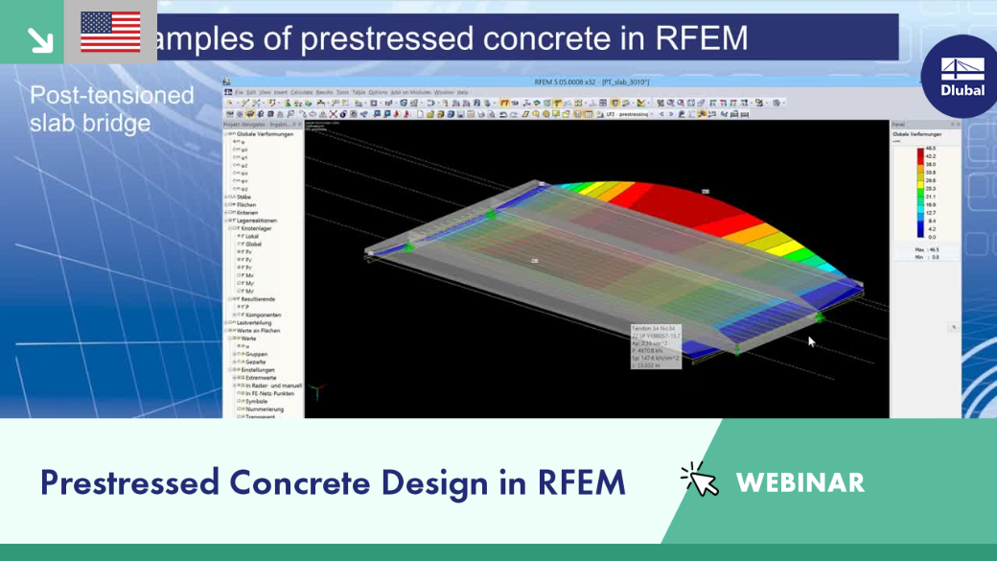Click the Prestressed Concrete Design in RFEM title
Image resolution: width=997 pixels, height=561 pixels.
tap(334, 482)
